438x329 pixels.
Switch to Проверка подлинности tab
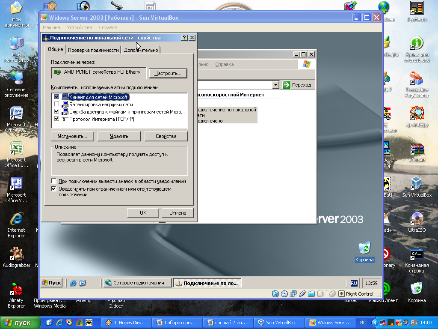pyautogui.click(x=93, y=50)
